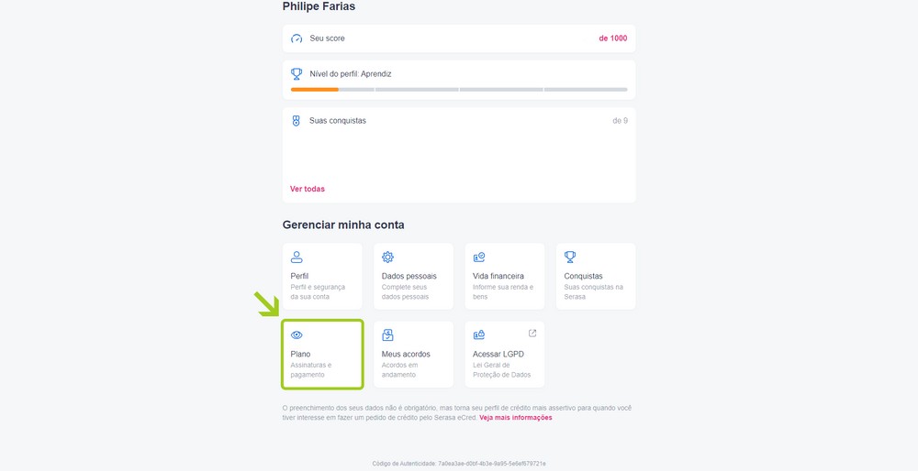Open the Ver todas conquistas link
This screenshot has height=471, width=918.
coord(308,189)
